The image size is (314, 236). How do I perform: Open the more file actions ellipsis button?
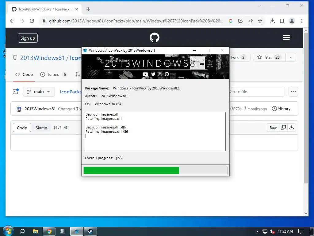(x=293, y=92)
